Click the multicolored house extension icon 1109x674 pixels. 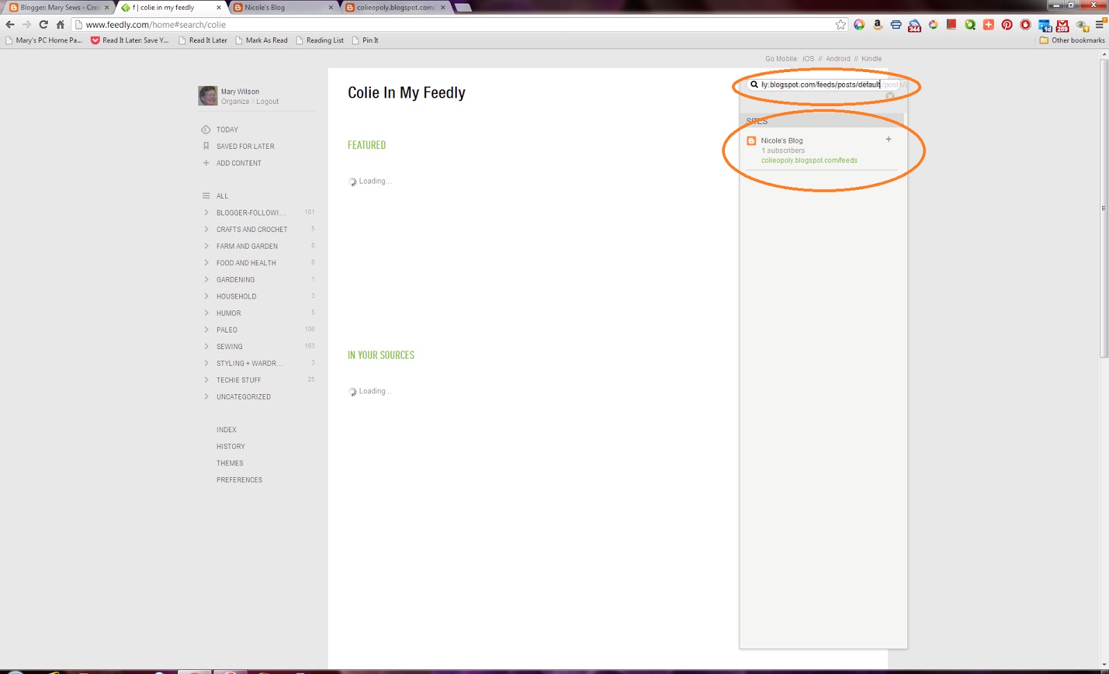click(x=859, y=25)
